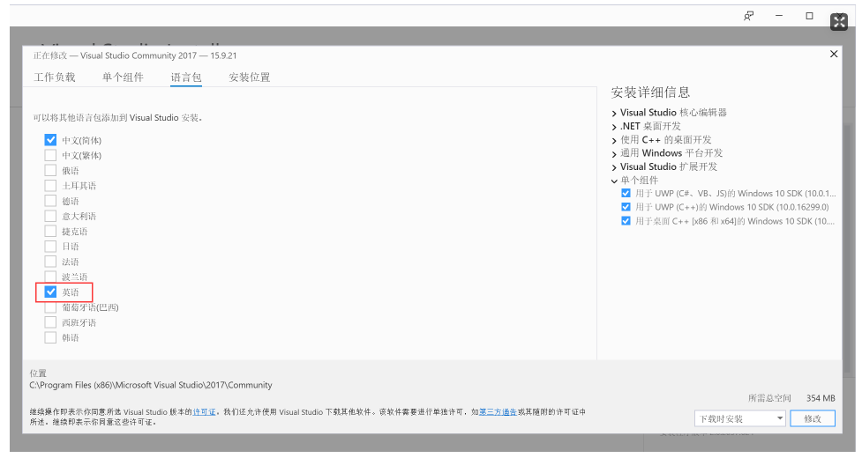
Task: Close the modify dialog with X
Action: click(834, 54)
